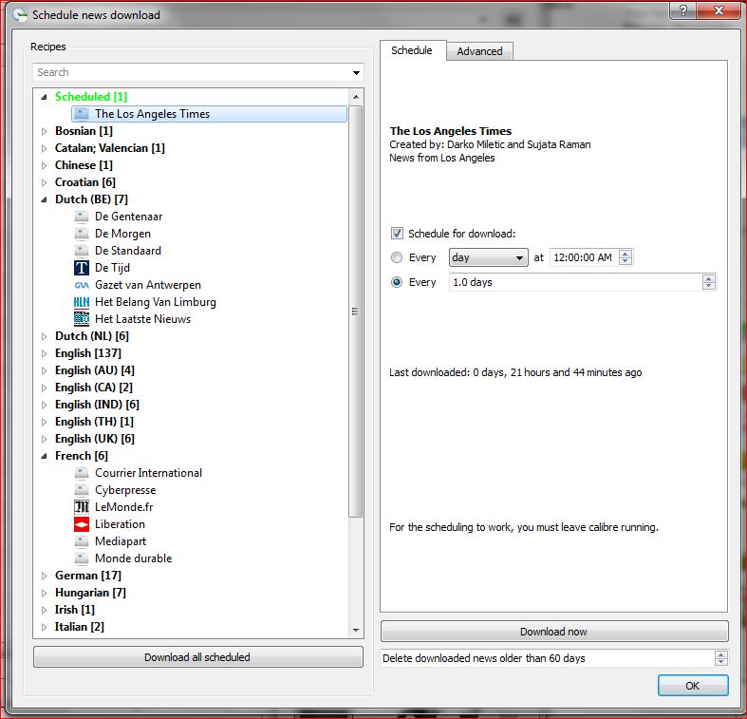Click the Download now button

tap(554, 632)
